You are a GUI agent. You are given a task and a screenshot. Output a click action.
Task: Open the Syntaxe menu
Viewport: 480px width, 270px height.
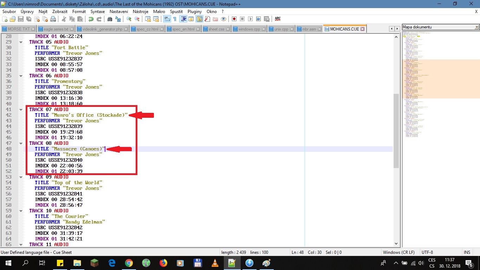tap(98, 12)
